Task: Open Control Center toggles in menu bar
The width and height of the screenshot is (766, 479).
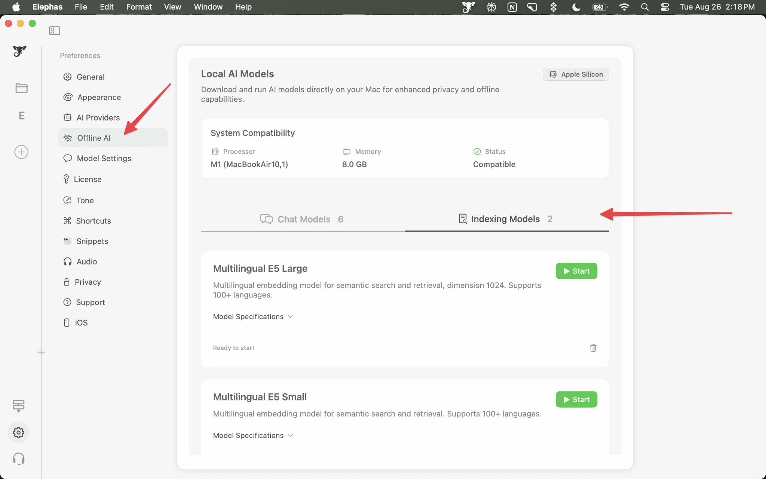Action: point(665,7)
